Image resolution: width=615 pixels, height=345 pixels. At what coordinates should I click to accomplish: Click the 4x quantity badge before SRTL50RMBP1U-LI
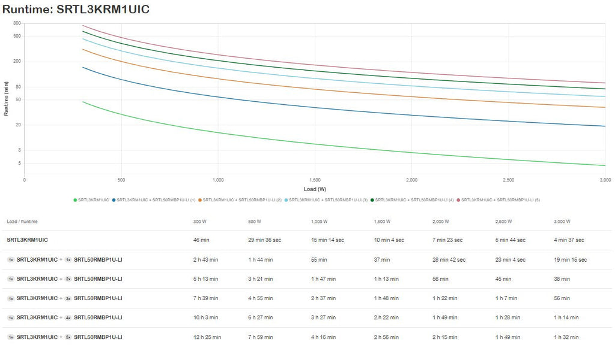(x=68, y=317)
